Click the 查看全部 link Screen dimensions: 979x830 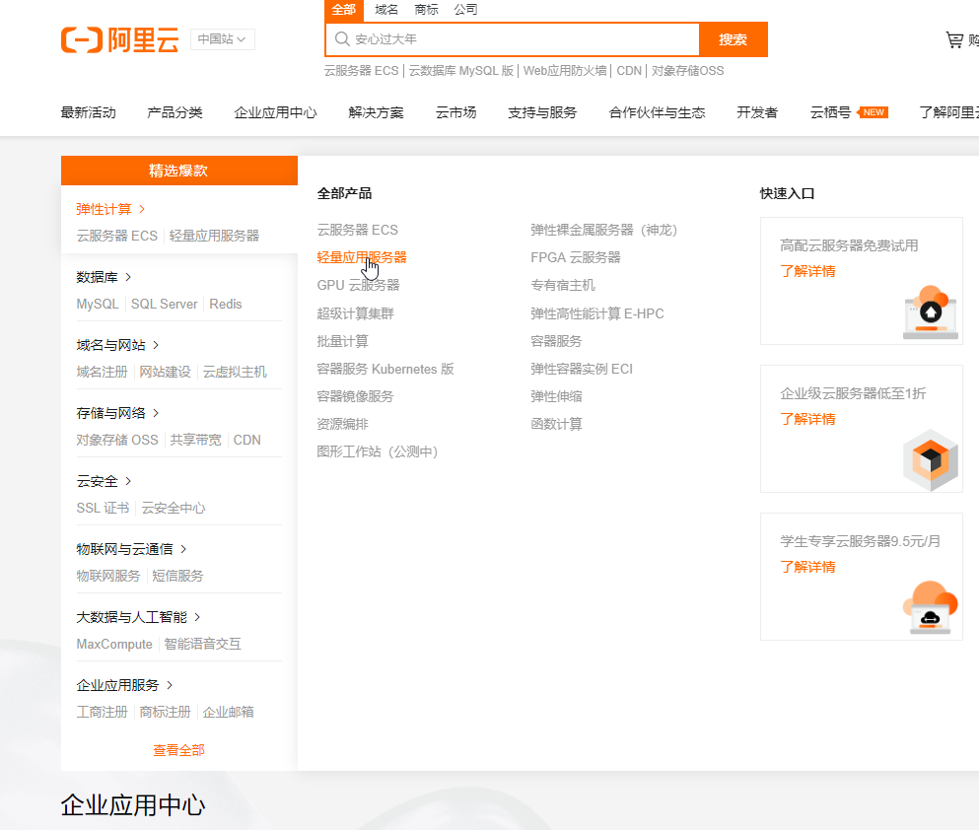pyautogui.click(x=177, y=749)
